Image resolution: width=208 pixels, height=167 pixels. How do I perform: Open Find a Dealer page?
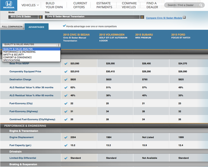(x=152, y=5)
